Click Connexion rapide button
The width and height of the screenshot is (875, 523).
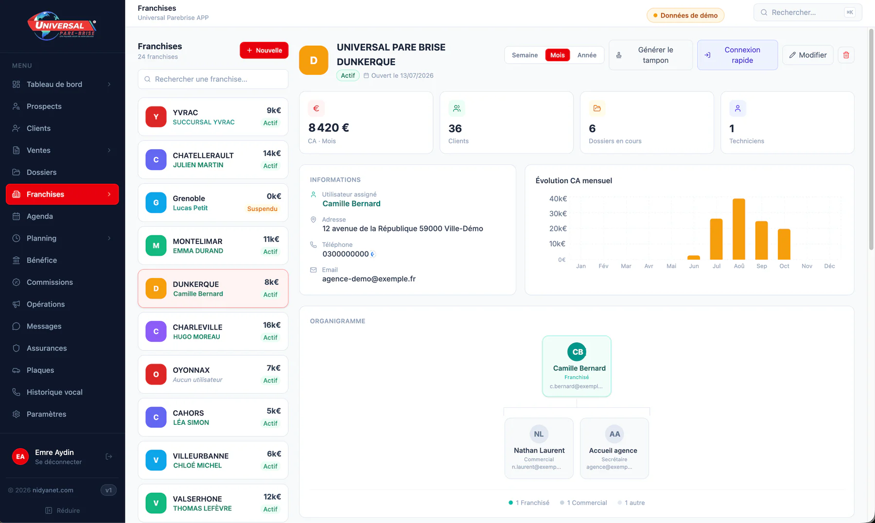coord(737,55)
